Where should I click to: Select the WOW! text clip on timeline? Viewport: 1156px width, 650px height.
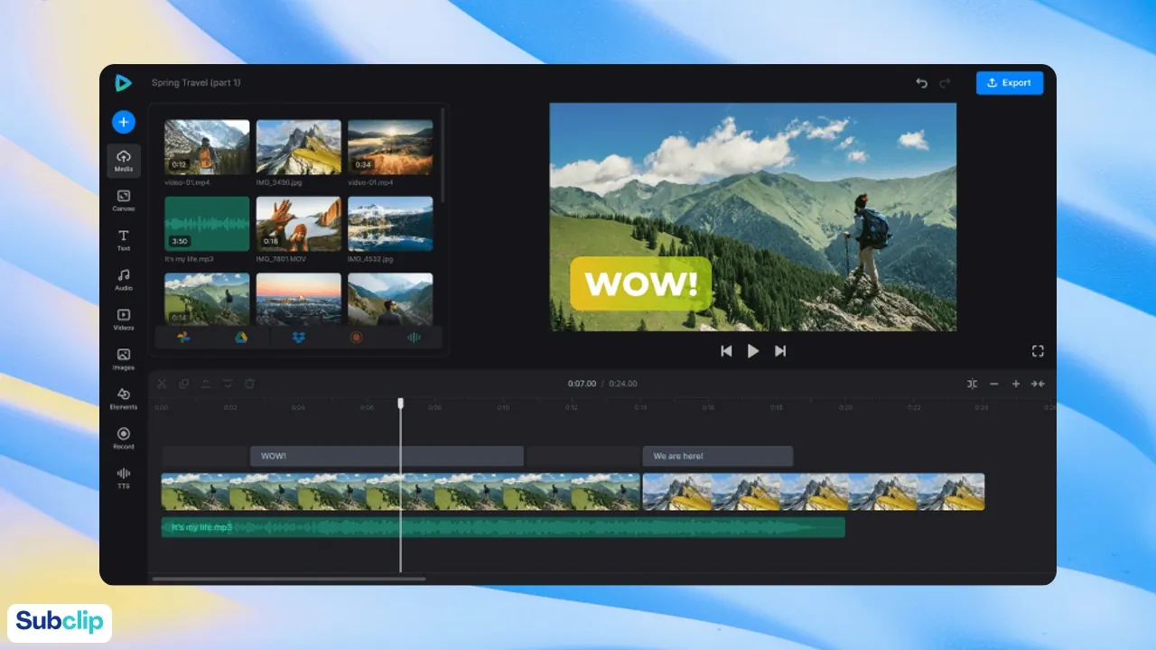pyautogui.click(x=387, y=456)
